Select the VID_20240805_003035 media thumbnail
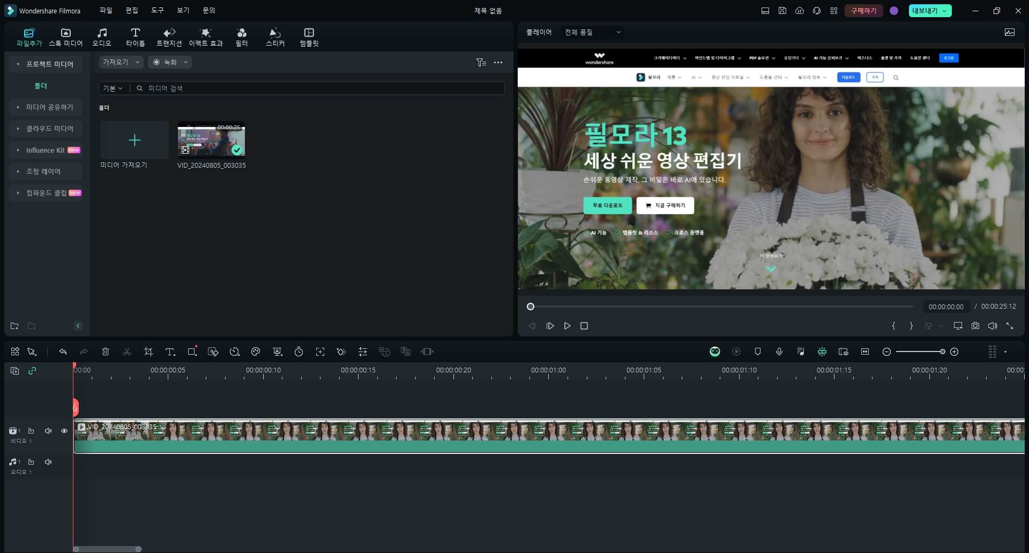Image resolution: width=1029 pixels, height=553 pixels. pyautogui.click(x=211, y=140)
